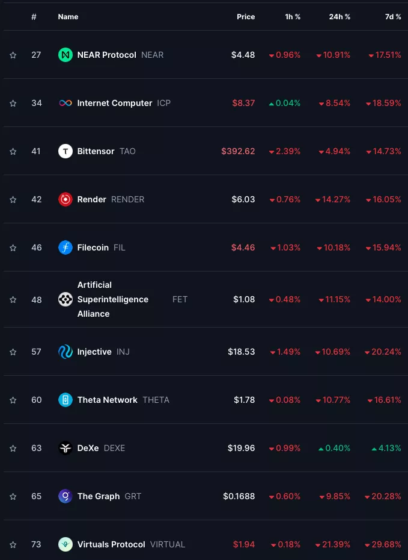
Task: Sort table by 24h % column
Action: tap(339, 17)
